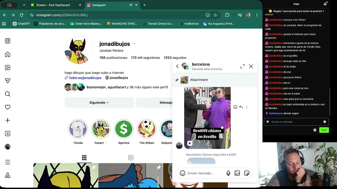
Task: Bookmark this page with star icon
Action: [215, 15]
